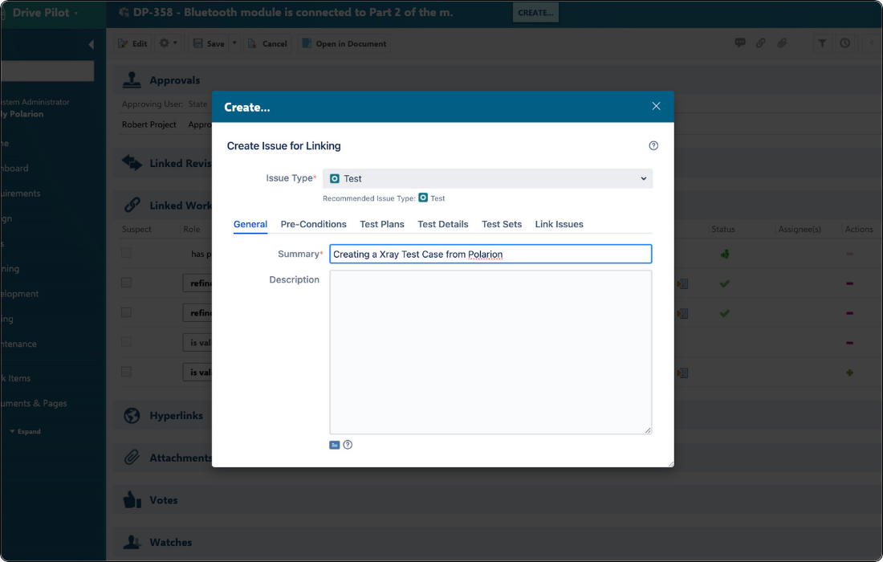Screen dimensions: 883x562
Task: Click the Attachments paperclip section icon
Action: (132, 458)
